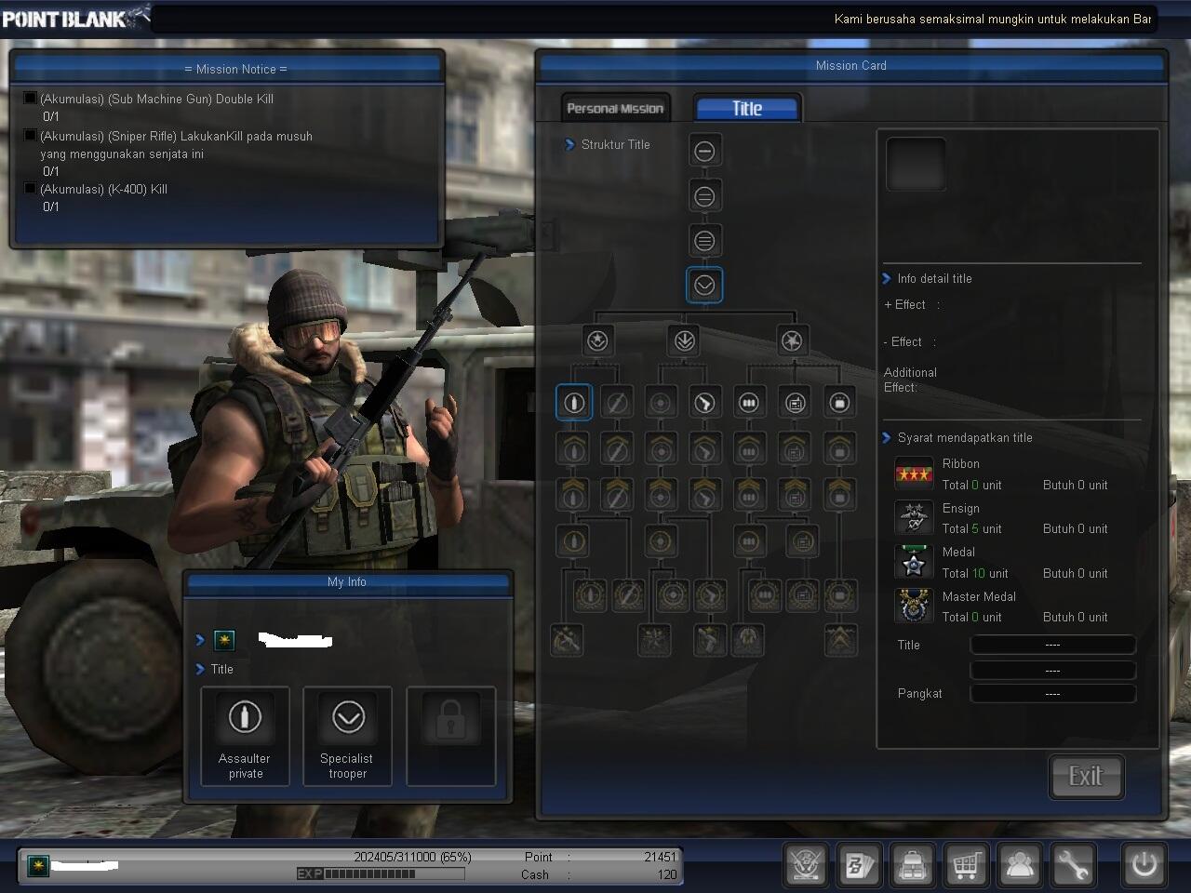Viewport: 1191px width, 893px height.
Task: Tick the K-400 Kill mission checkbox
Action: (30, 188)
